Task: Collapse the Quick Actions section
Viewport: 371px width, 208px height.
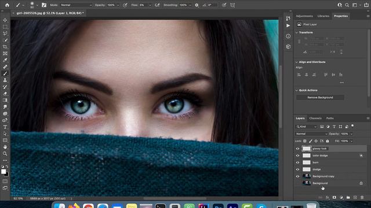Action: 296,90
